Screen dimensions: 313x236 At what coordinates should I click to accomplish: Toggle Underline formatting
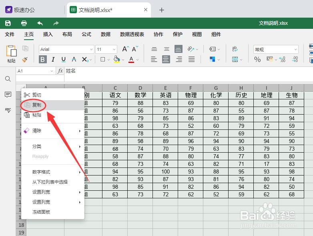point(64,59)
